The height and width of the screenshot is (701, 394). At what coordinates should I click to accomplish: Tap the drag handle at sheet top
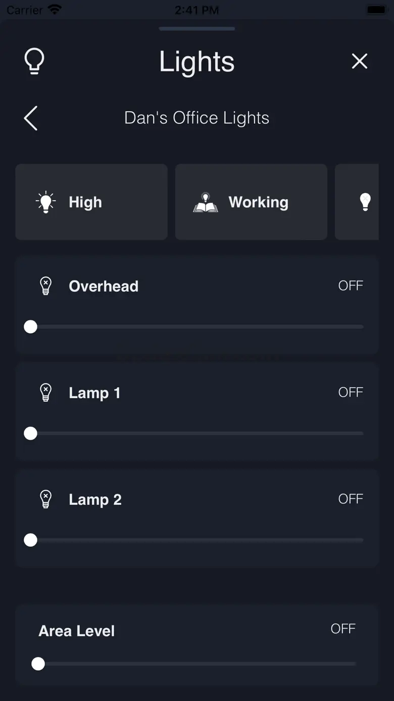197,29
